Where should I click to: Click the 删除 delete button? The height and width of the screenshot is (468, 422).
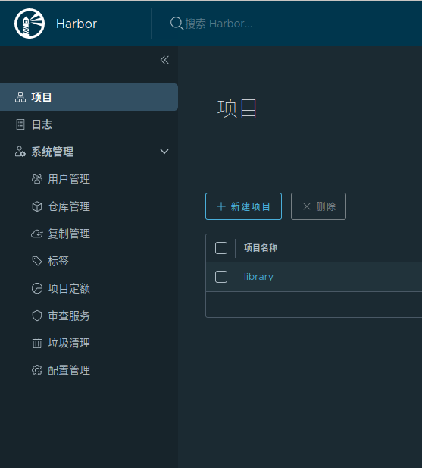pos(318,206)
